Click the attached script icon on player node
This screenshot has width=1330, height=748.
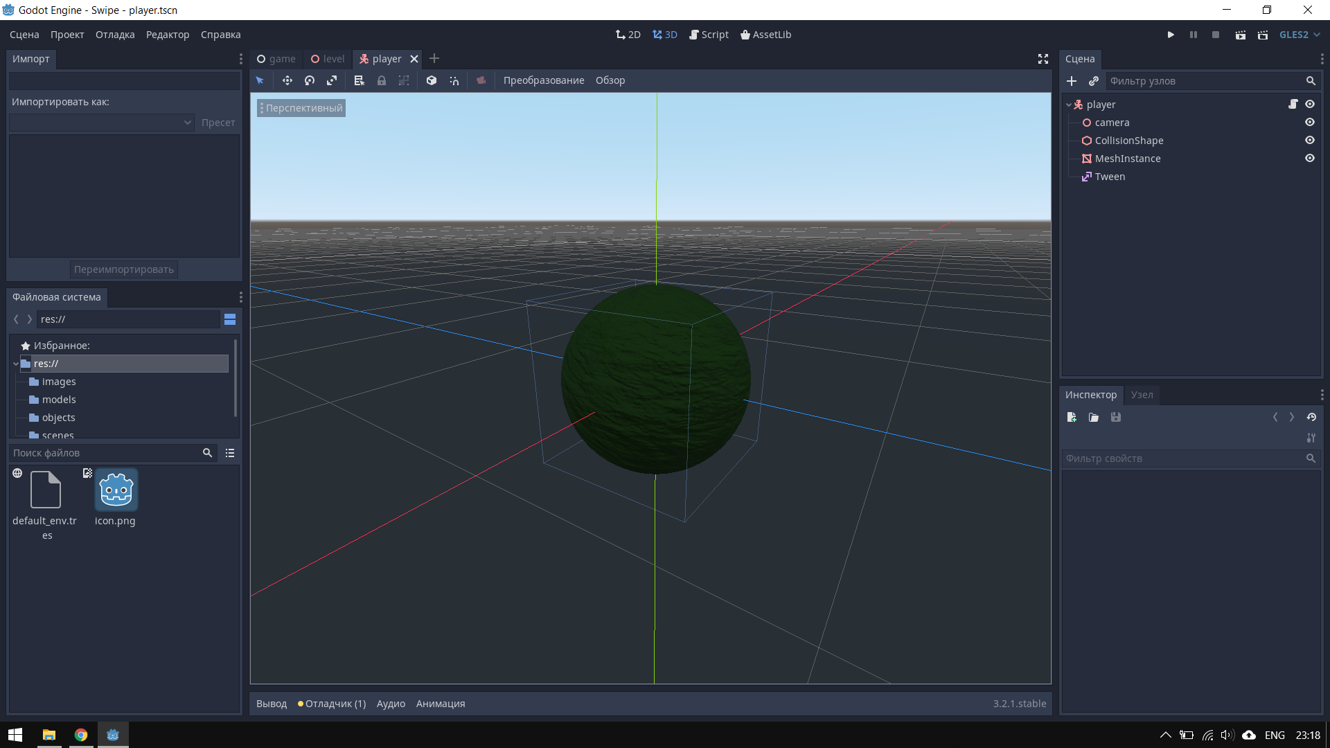1293,104
